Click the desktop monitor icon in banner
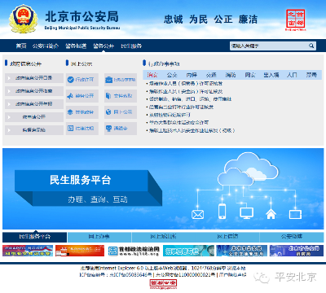Viewport: 326px width, 293px height. (247, 213)
